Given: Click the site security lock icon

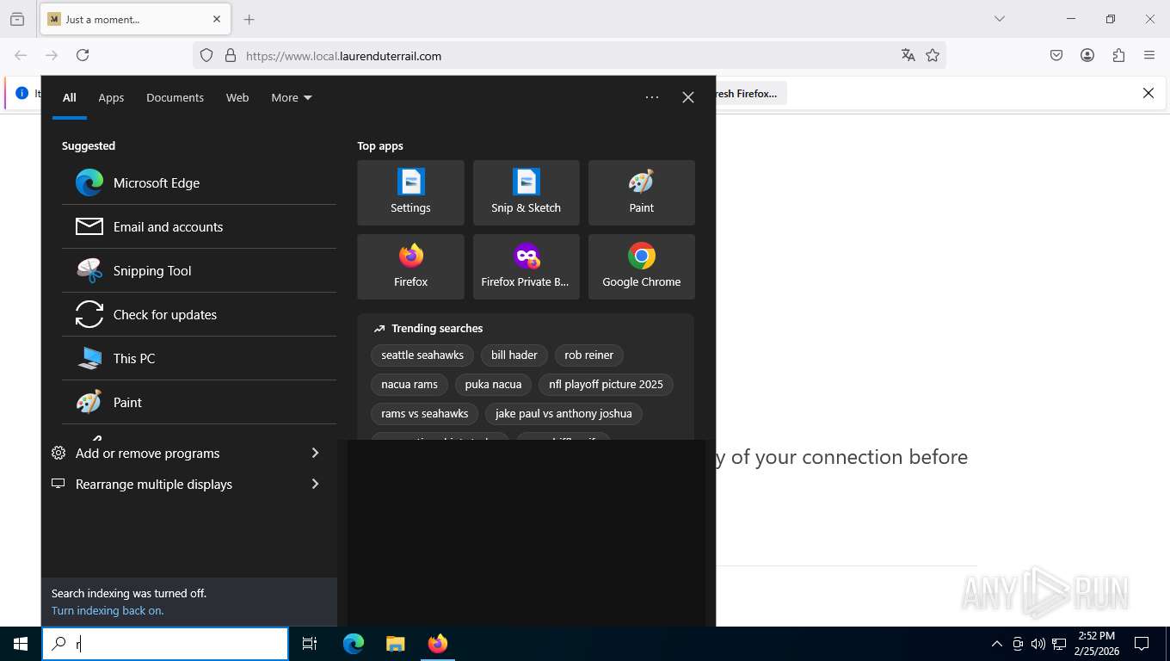Looking at the screenshot, I should click(230, 55).
